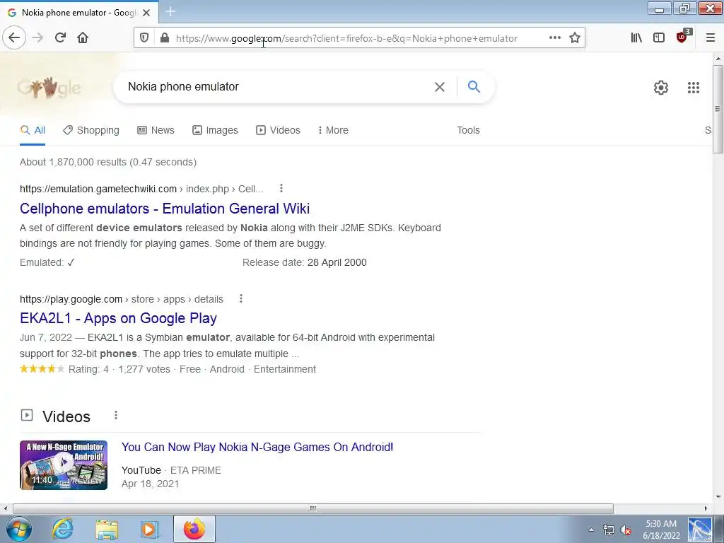Click the scroll down arrow

coord(718,497)
